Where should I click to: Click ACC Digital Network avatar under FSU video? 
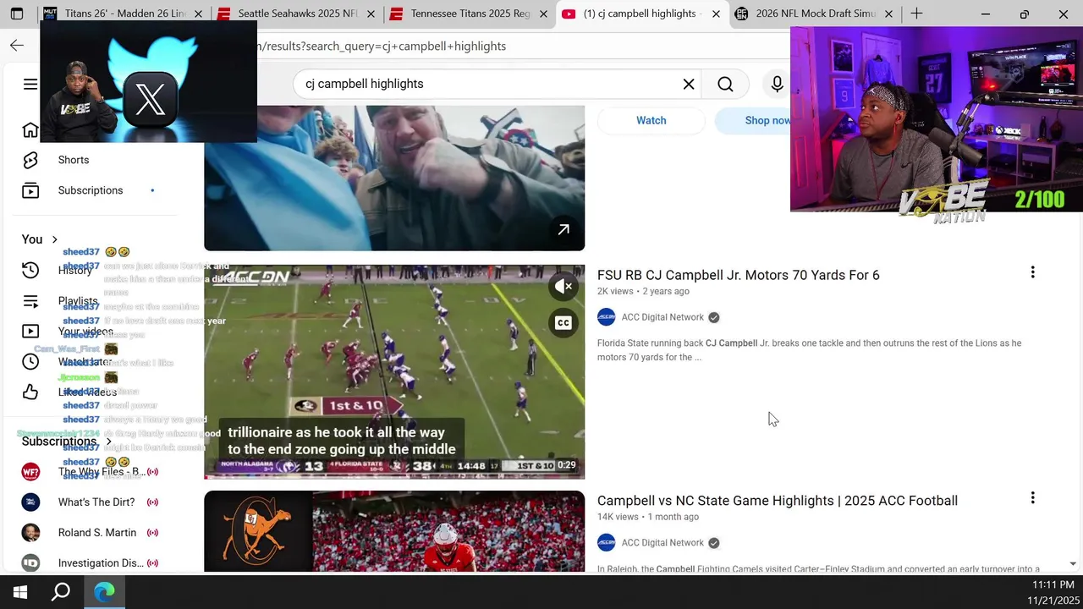coord(606,317)
